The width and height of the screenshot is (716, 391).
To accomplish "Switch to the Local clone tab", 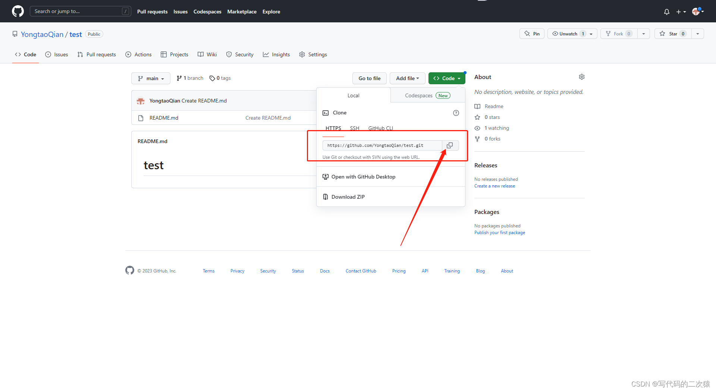I will coord(354,95).
